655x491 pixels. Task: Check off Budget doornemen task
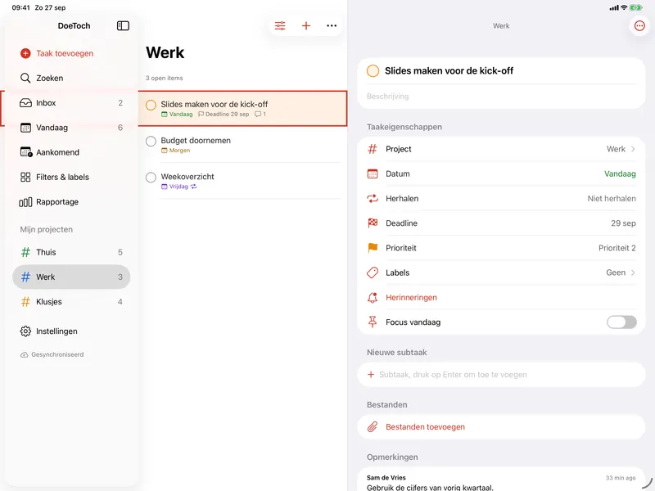tap(151, 141)
